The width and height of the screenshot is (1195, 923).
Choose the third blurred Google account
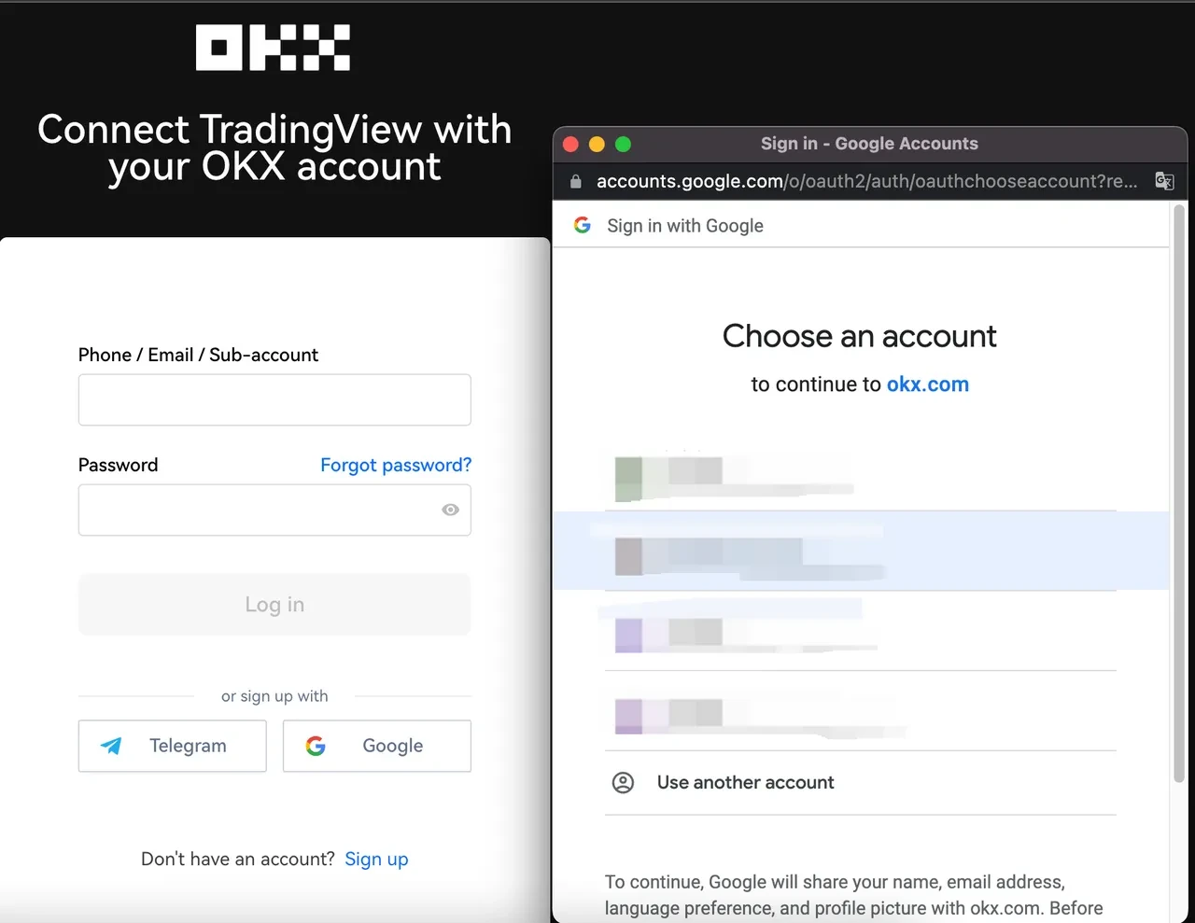coord(861,631)
